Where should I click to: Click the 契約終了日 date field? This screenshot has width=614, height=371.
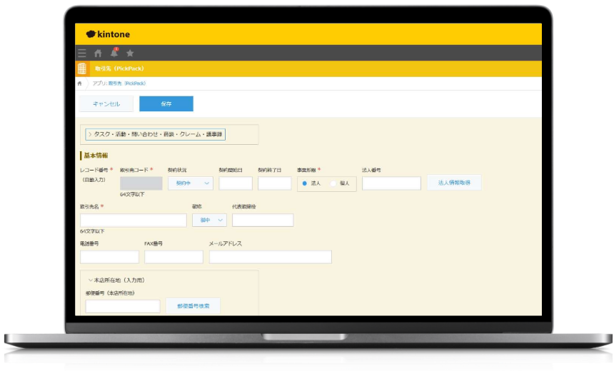[x=274, y=183]
